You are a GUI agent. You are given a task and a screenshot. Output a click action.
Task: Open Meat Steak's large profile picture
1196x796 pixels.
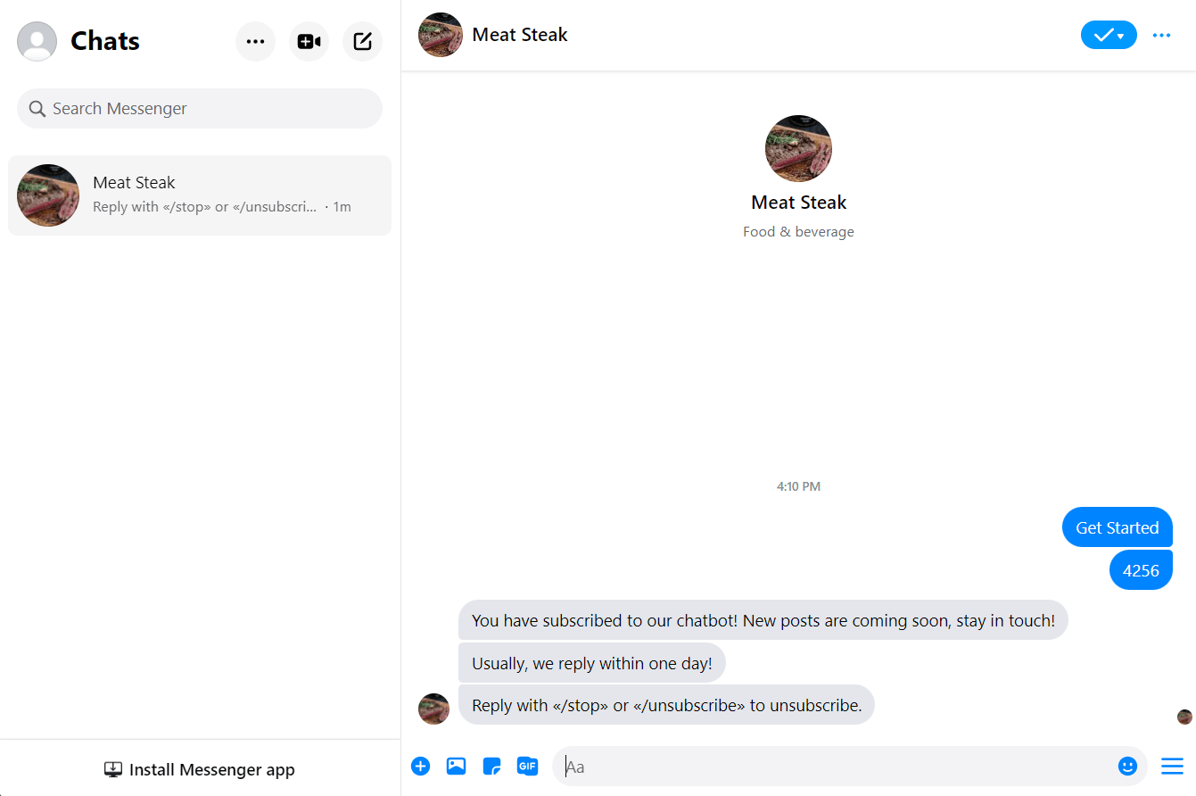[x=798, y=148]
